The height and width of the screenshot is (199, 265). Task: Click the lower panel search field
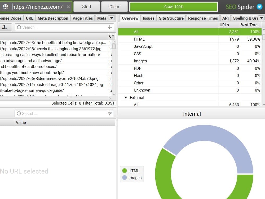(x=64, y=114)
